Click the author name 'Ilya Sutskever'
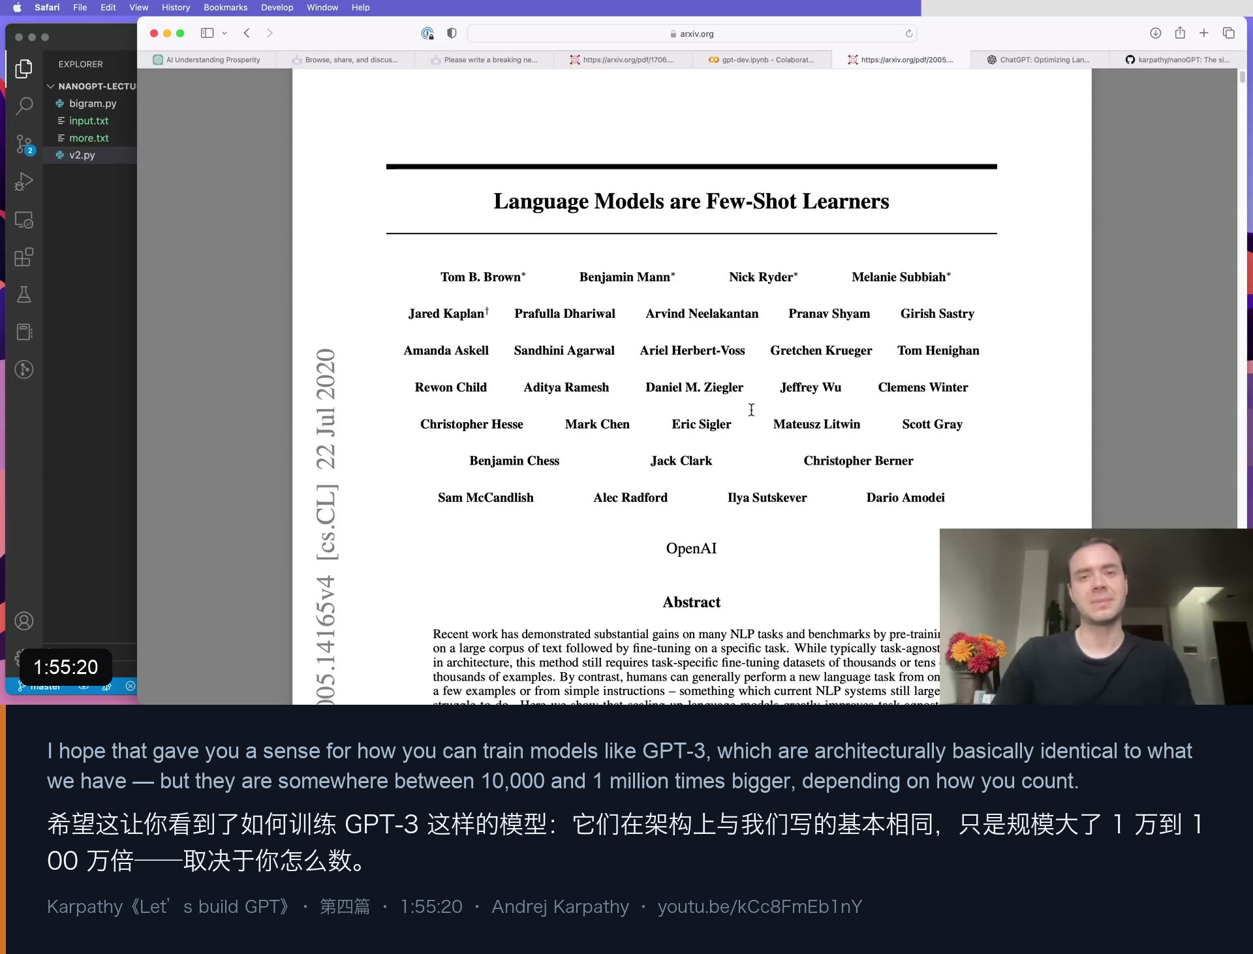This screenshot has height=954, width=1253. [x=767, y=497]
